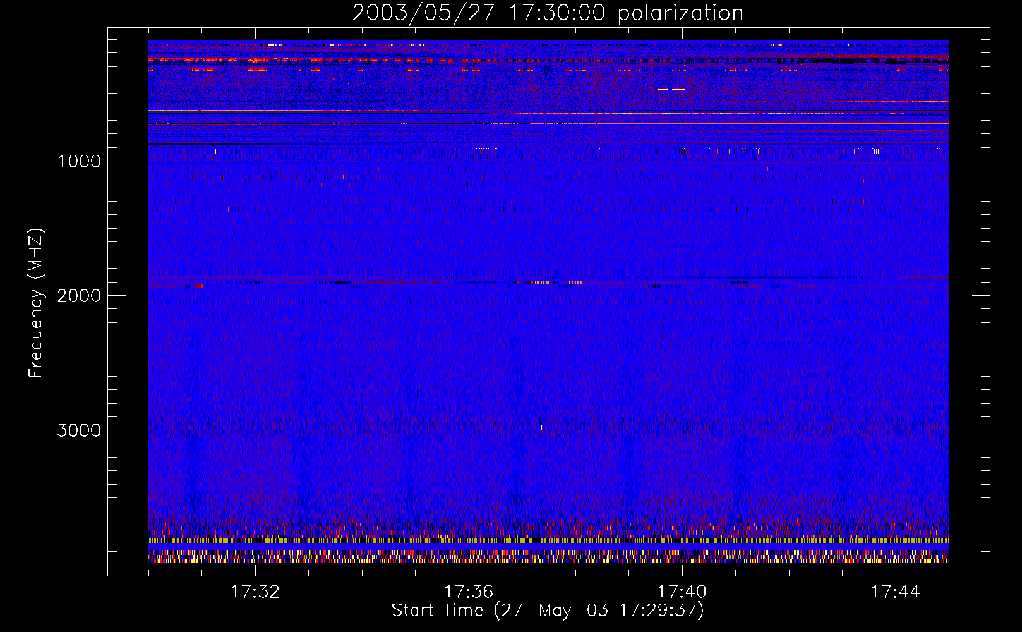Click the solid yellow band near the bottom
This screenshot has width=1022, height=632.
coord(548,541)
